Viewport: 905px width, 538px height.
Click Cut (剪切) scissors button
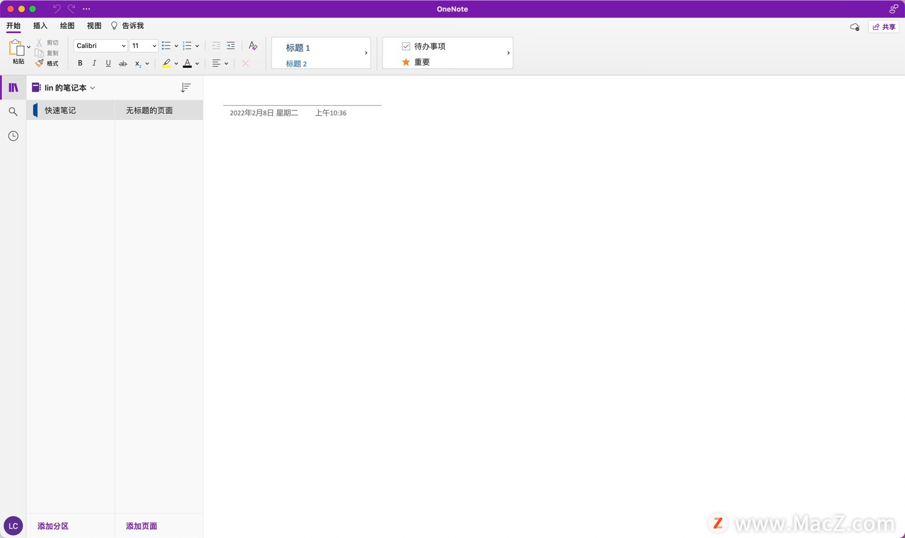coord(47,42)
